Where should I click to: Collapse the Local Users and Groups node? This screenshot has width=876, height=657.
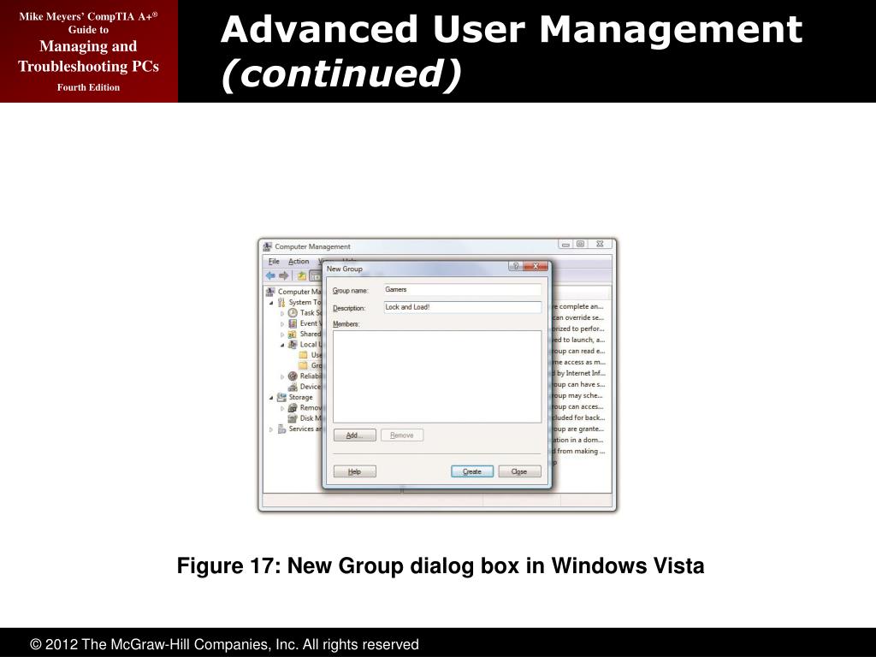point(282,346)
